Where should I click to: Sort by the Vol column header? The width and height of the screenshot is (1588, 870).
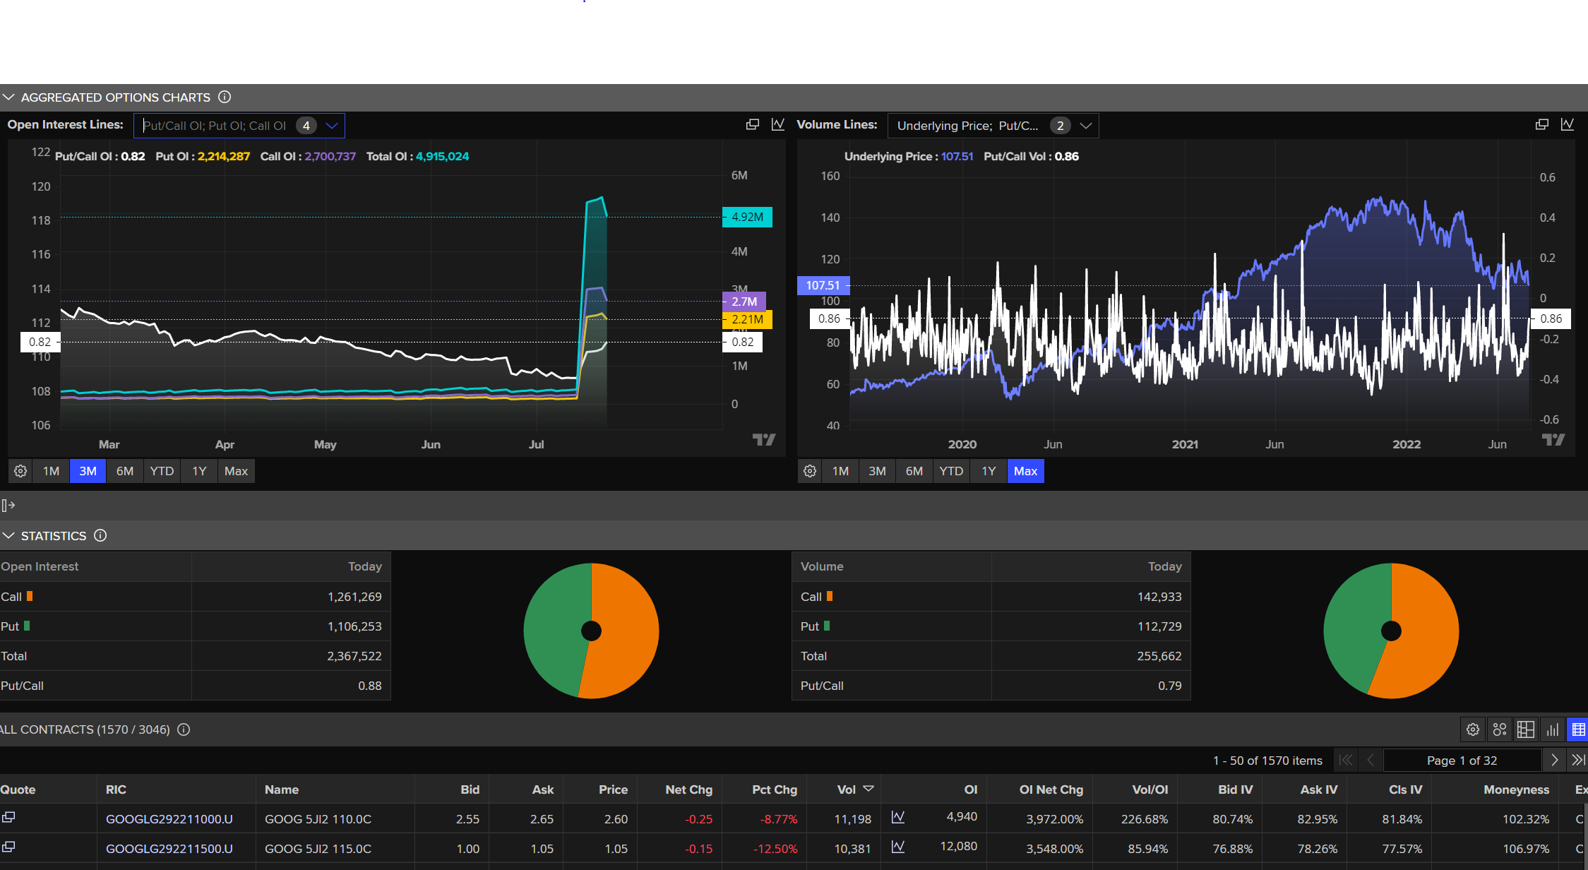point(846,789)
